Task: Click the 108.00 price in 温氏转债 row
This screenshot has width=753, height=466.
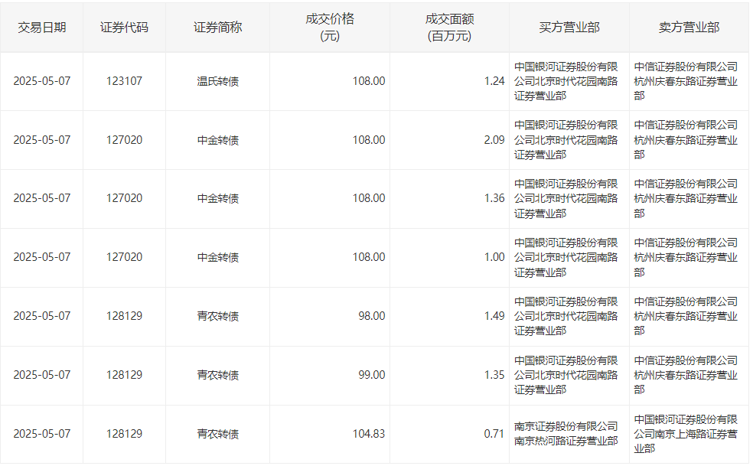Action: point(369,81)
